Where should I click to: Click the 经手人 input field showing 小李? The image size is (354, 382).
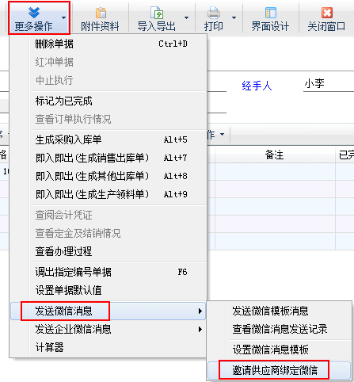[329, 84]
